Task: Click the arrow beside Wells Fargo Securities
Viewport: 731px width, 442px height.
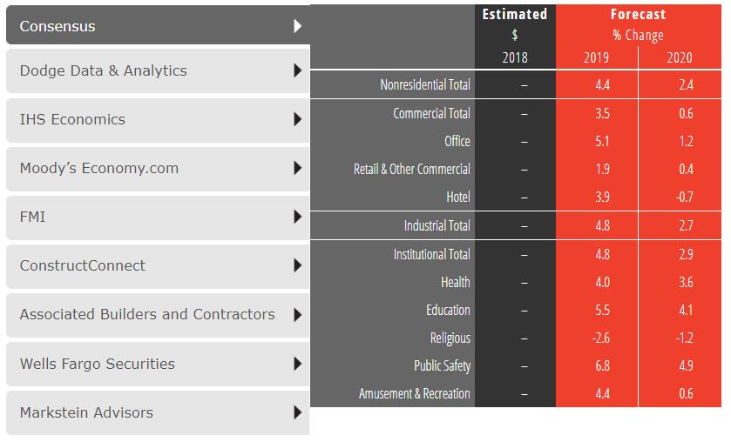Action: [x=298, y=364]
